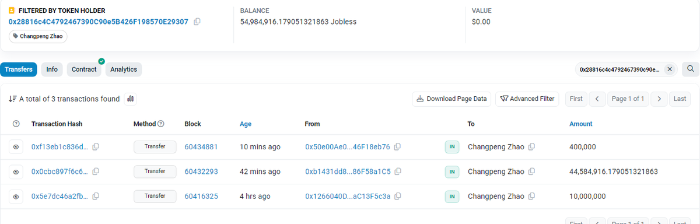The image size is (700, 224).
Task: Select the balance 54,984,916.179051321863 Jobless
Action: (298, 22)
